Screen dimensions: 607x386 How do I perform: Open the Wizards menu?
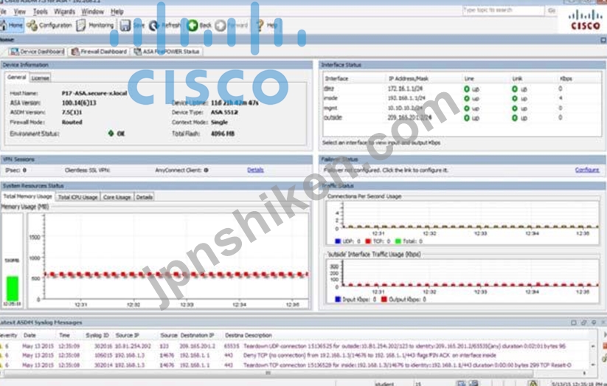coord(64,12)
